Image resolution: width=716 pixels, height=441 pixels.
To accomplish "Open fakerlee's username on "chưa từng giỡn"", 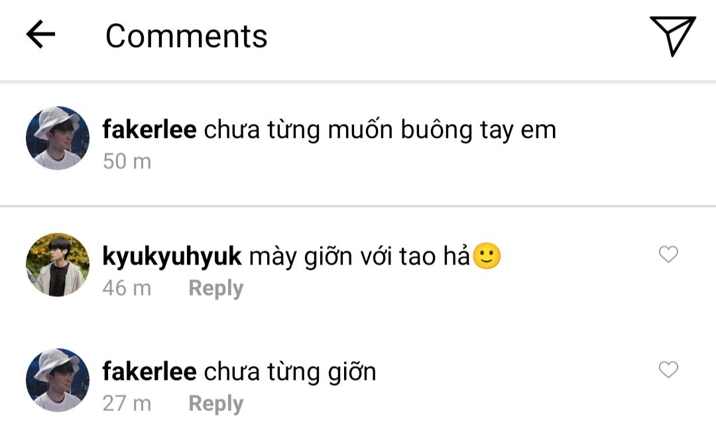I will pyautogui.click(x=149, y=371).
